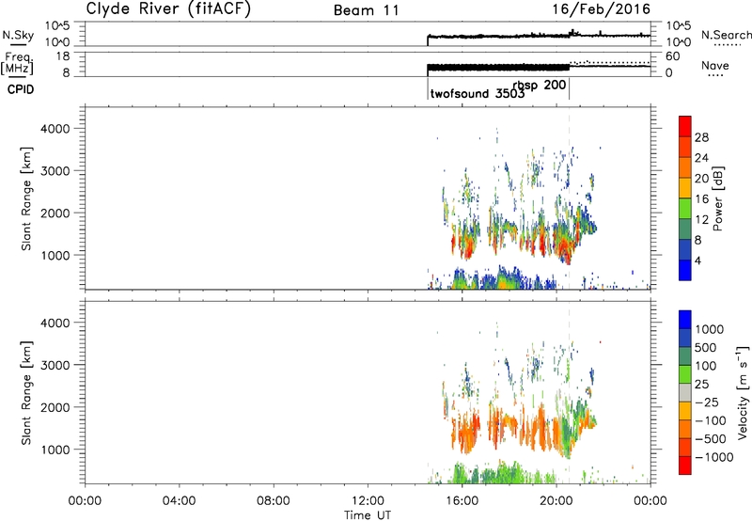Screen dimensions: 752x521
Task: Click the '60' tick on the Nave axis
Action: [673, 56]
